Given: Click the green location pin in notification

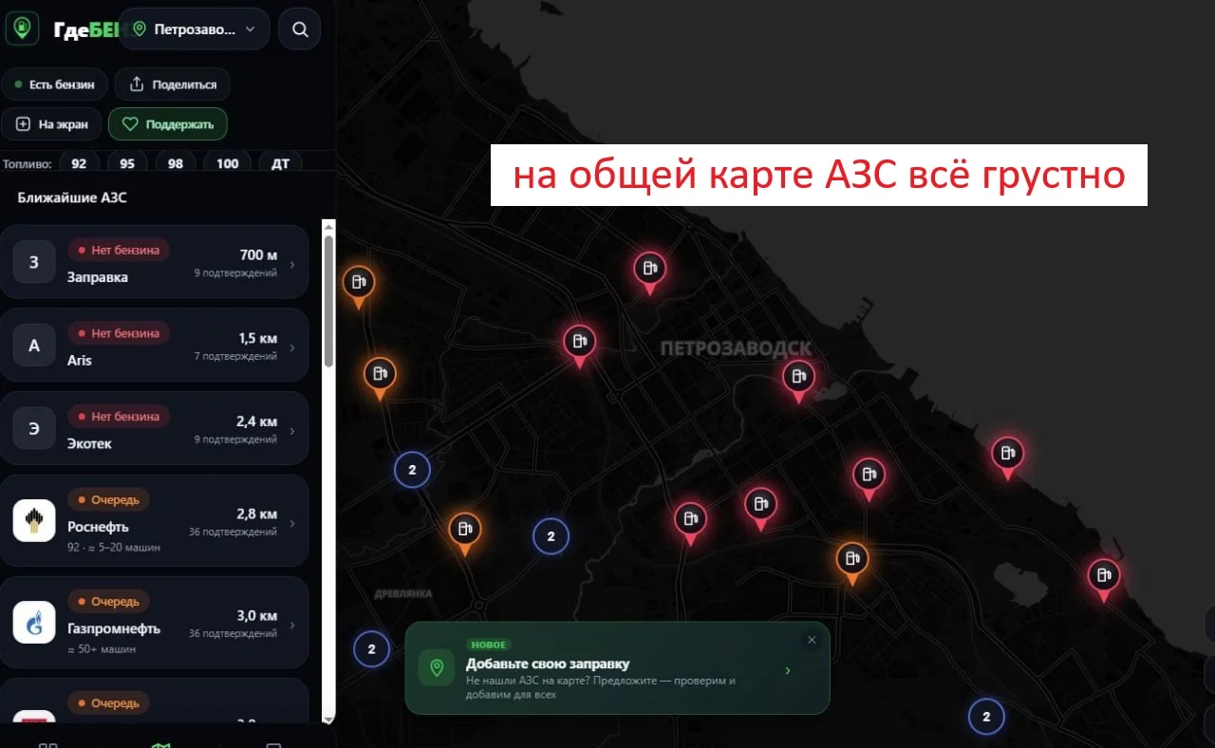Looking at the screenshot, I should tap(437, 667).
